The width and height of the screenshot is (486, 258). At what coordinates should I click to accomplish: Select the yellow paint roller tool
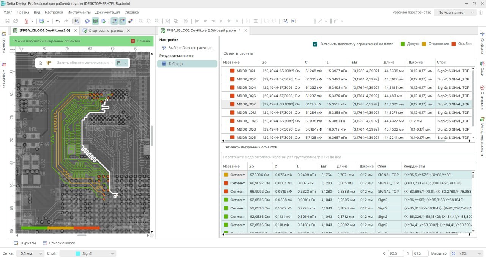pos(49,63)
